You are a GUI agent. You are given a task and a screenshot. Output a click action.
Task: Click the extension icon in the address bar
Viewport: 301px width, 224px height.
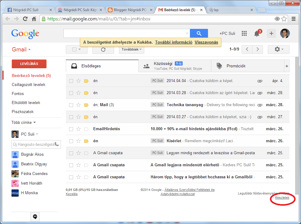pos(277,19)
